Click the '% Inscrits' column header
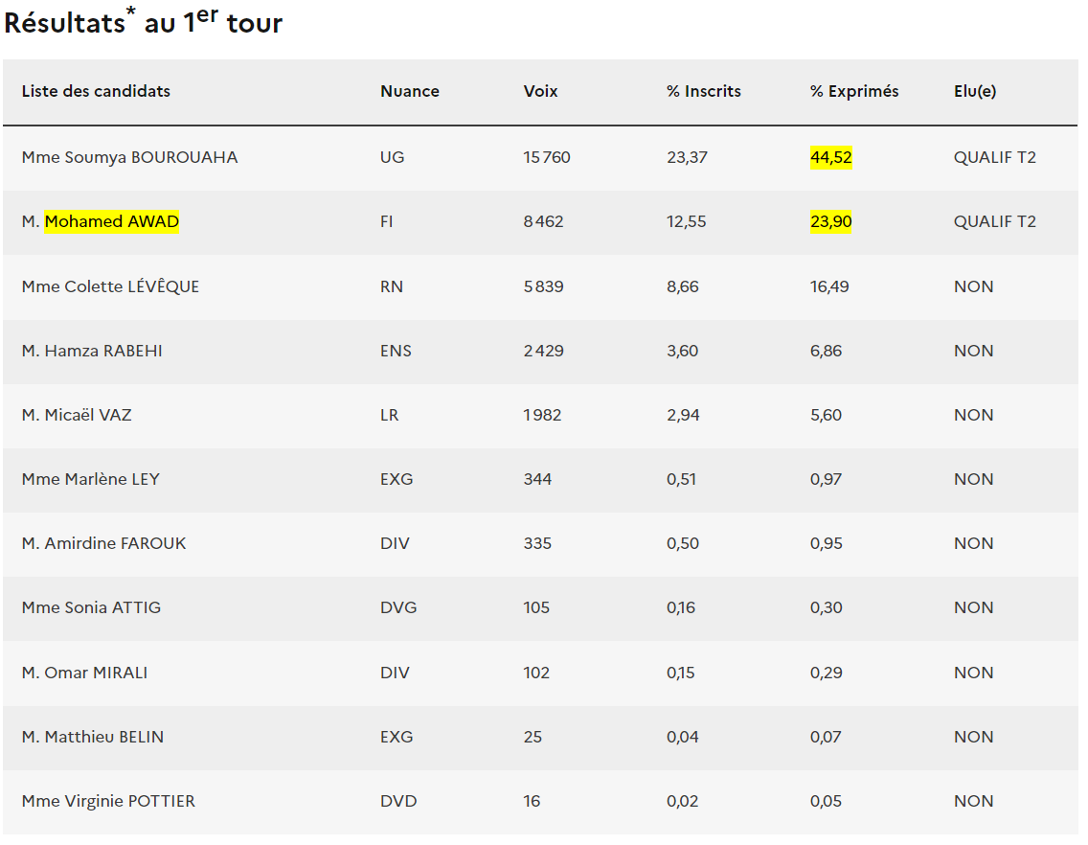Viewport: 1088px width, 845px height. [x=703, y=92]
